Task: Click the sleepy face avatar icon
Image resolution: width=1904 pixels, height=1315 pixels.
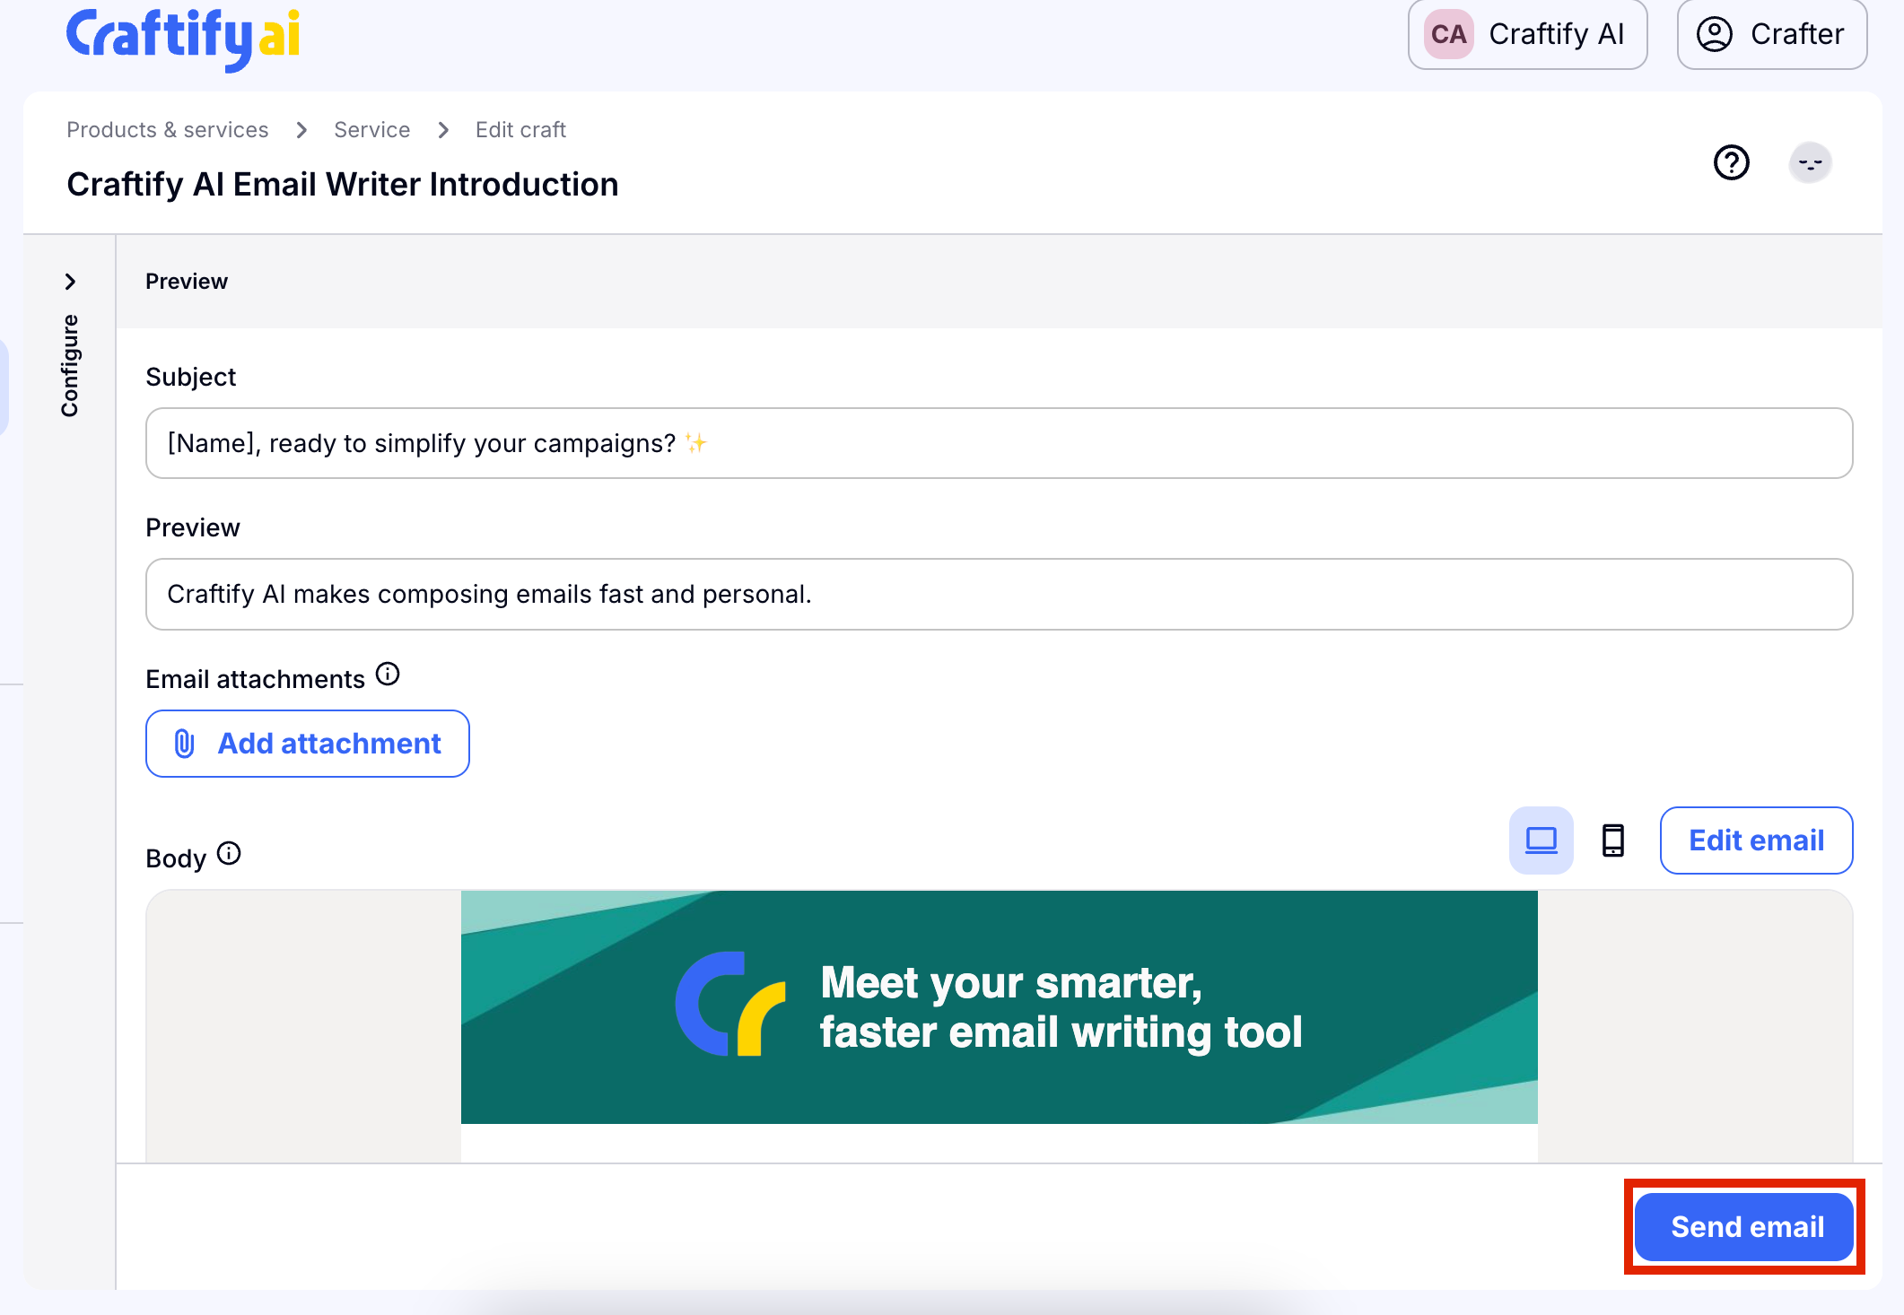Action: 1810,163
